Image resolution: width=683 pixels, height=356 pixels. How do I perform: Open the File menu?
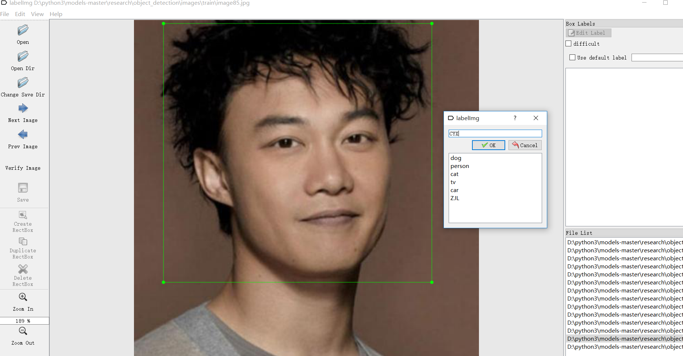[x=5, y=14]
